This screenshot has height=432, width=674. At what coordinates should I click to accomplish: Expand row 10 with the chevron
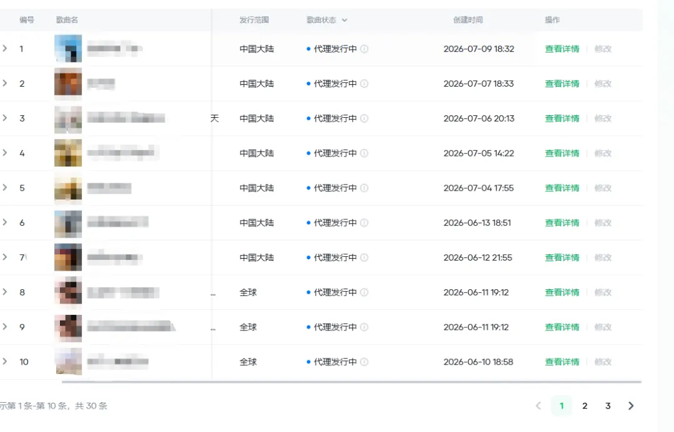(x=5, y=362)
